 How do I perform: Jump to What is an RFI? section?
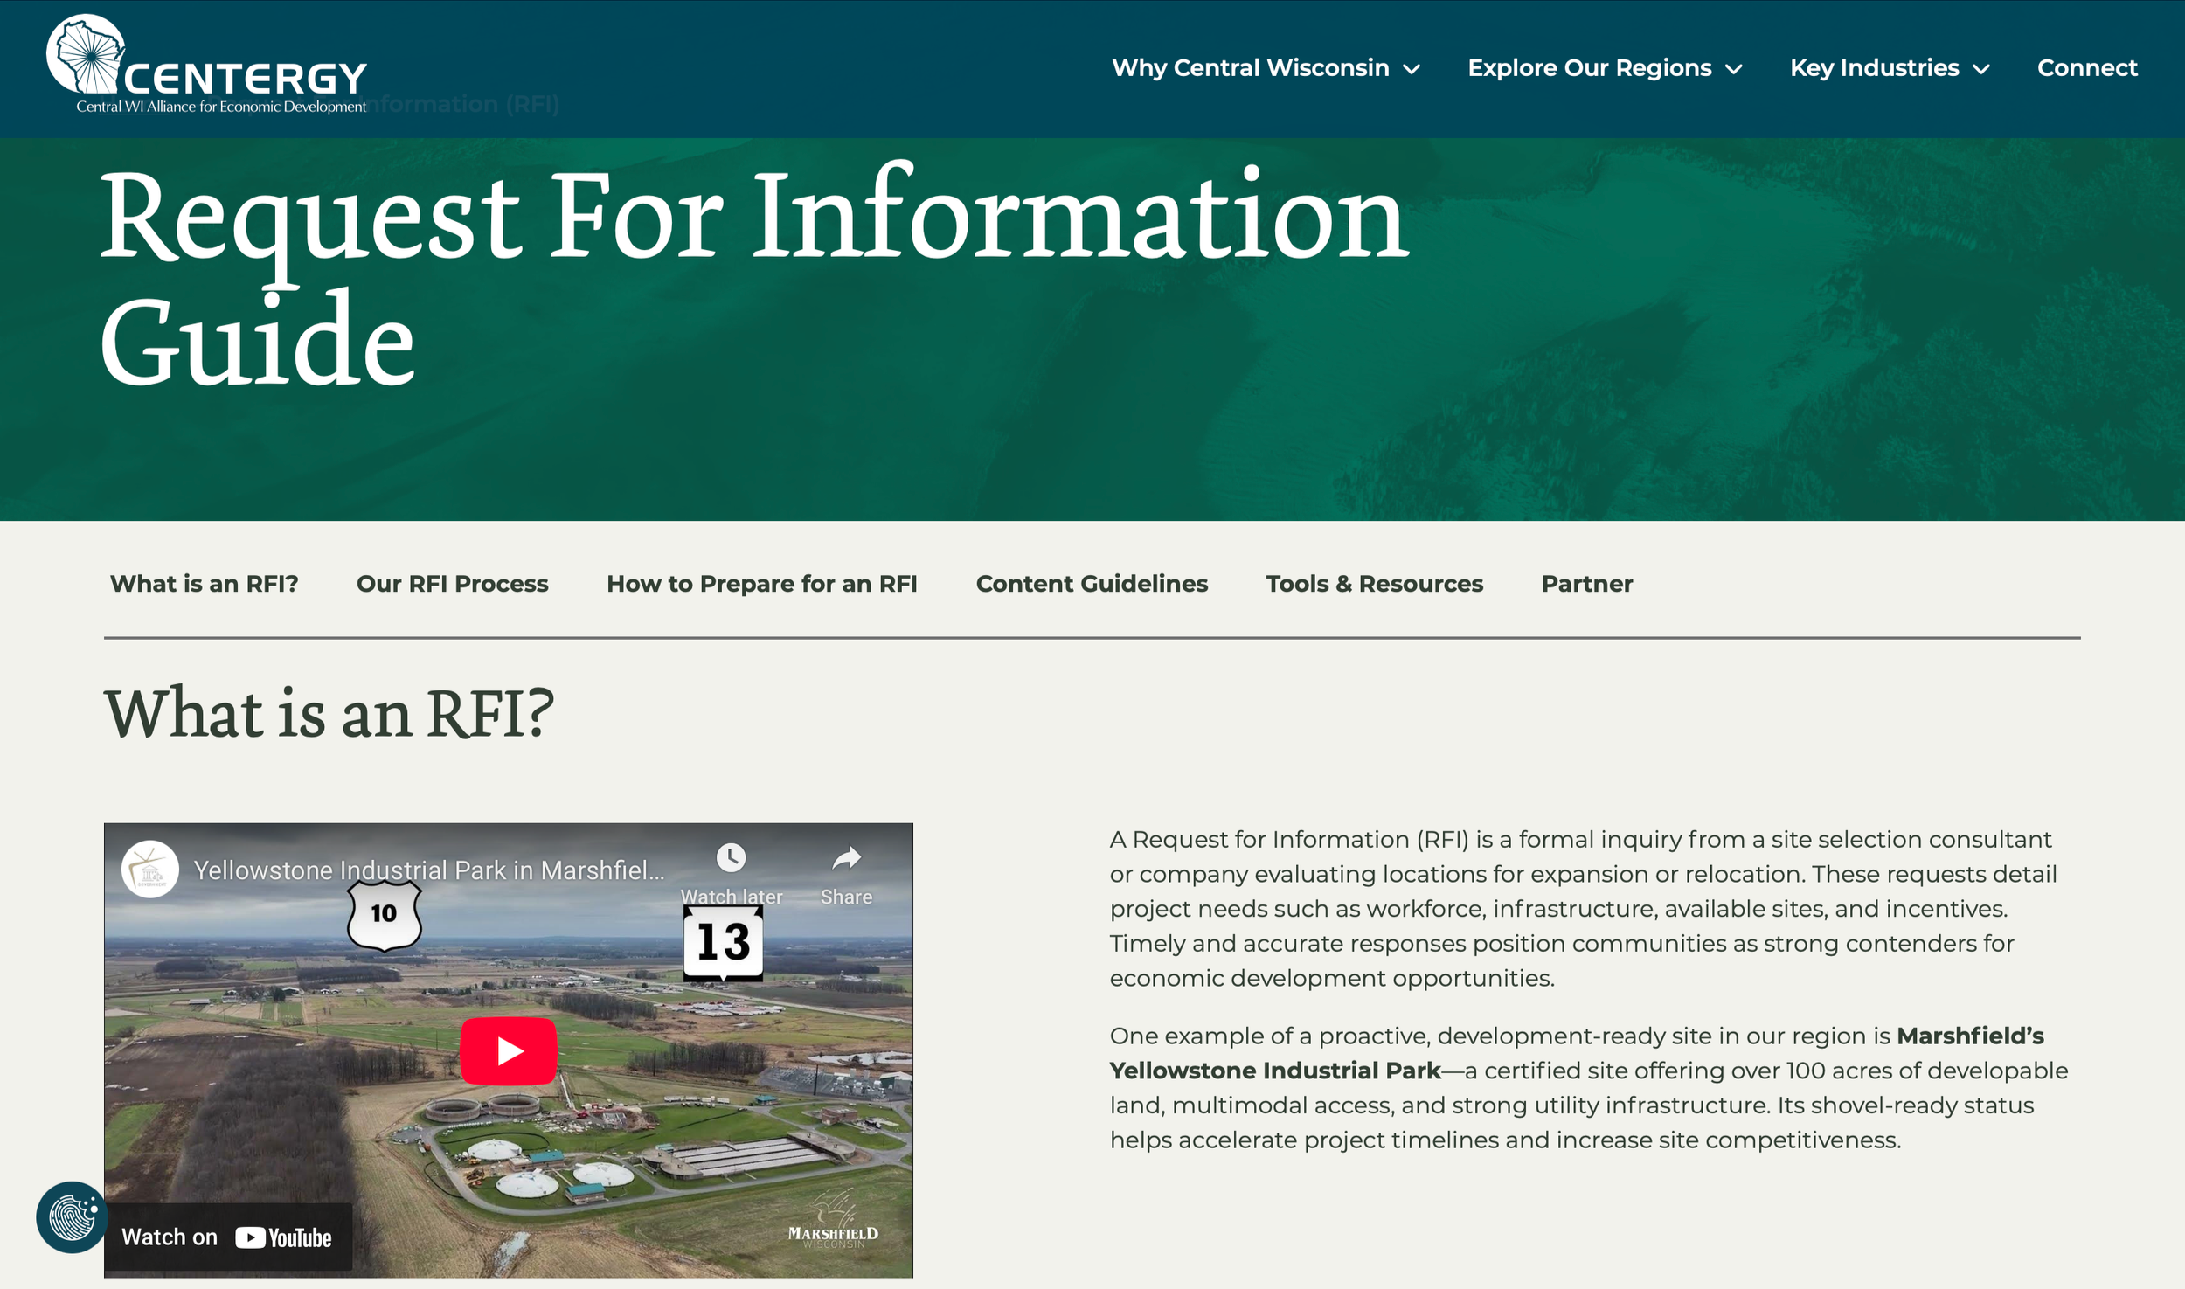point(204,583)
